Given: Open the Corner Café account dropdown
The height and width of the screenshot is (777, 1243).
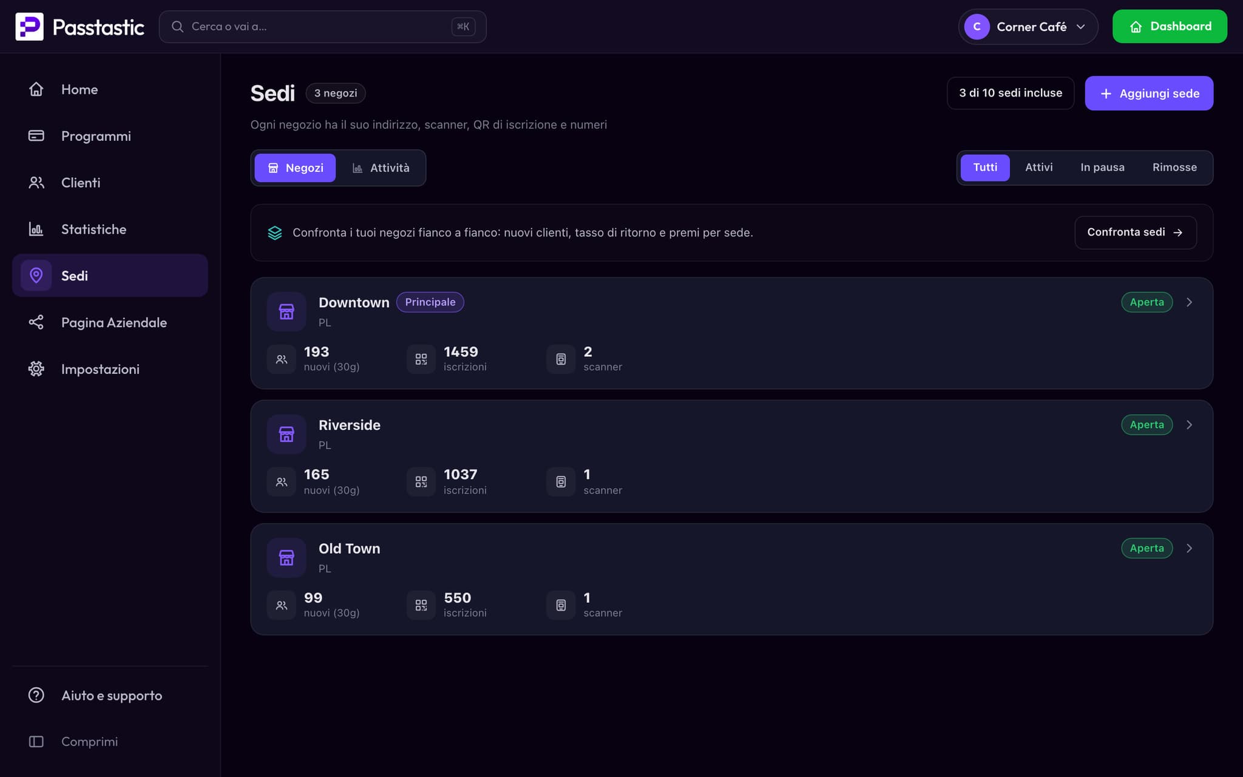Looking at the screenshot, I should tap(1028, 27).
